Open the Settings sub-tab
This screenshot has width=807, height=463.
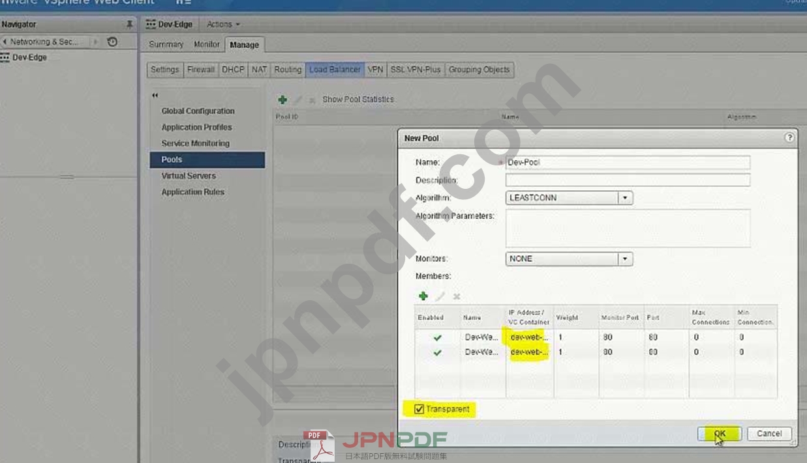(x=164, y=70)
